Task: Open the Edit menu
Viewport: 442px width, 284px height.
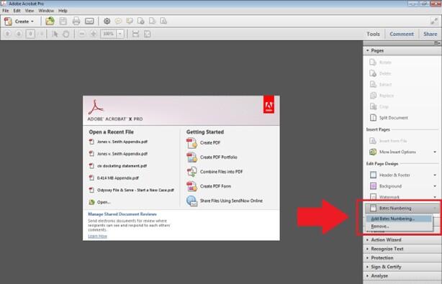Action: point(17,11)
